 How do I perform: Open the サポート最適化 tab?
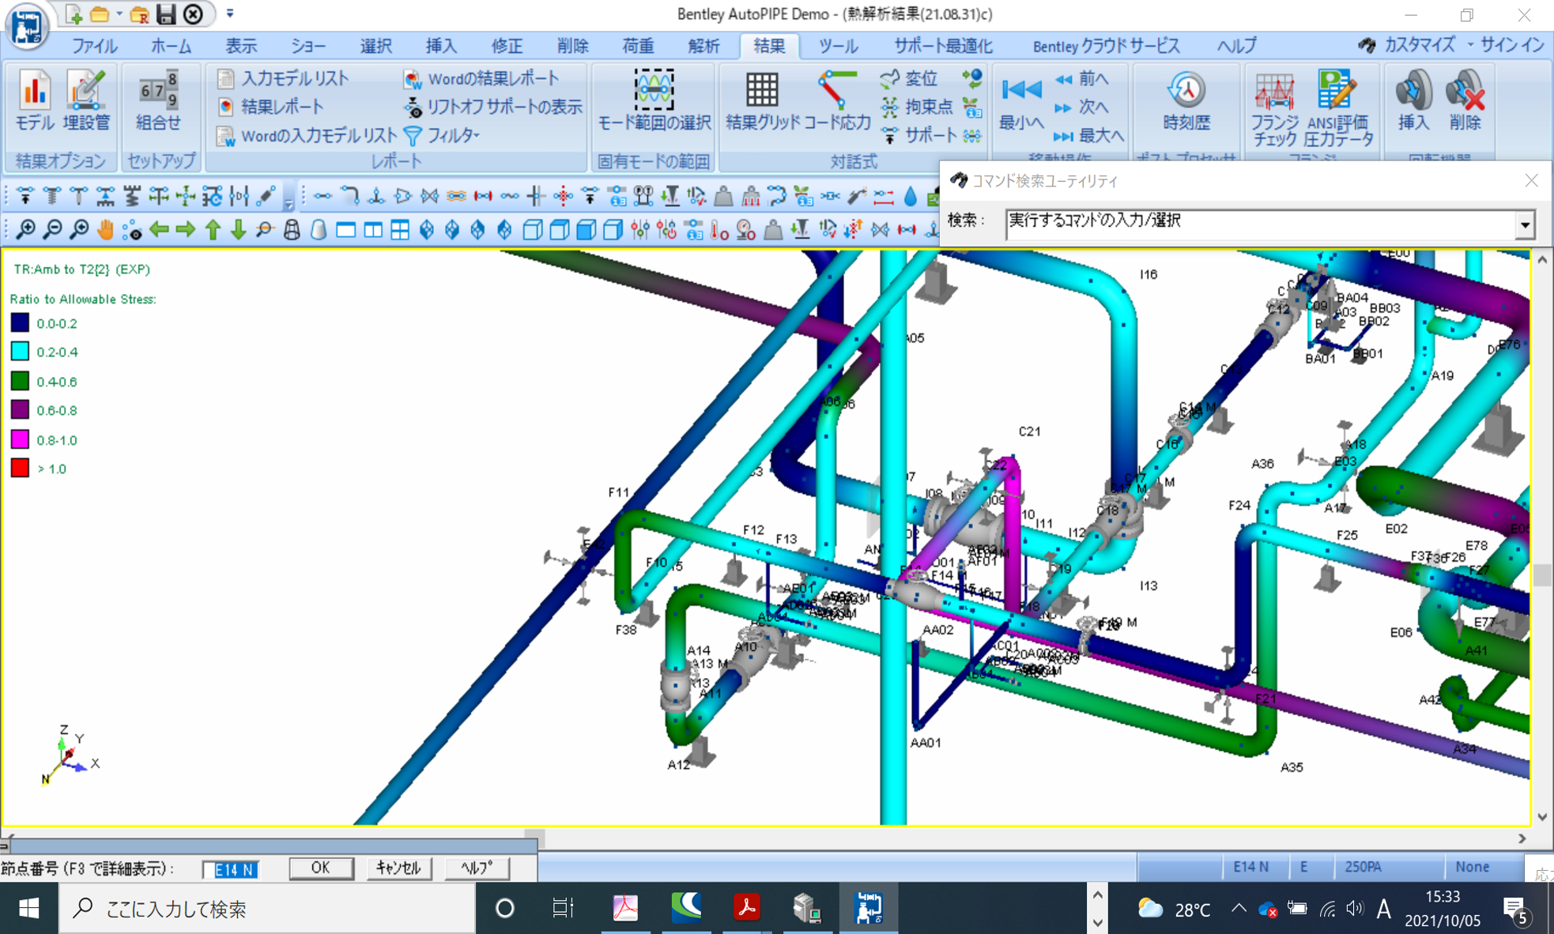click(943, 46)
